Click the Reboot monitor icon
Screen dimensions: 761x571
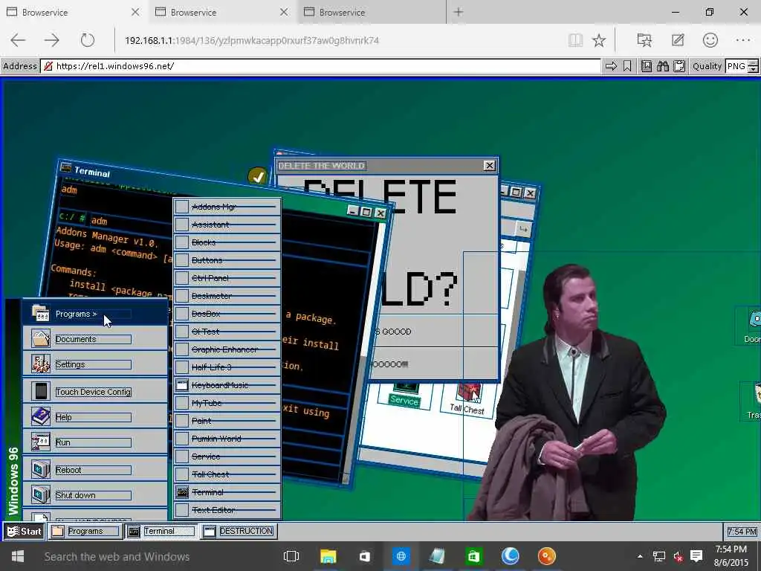pos(40,470)
